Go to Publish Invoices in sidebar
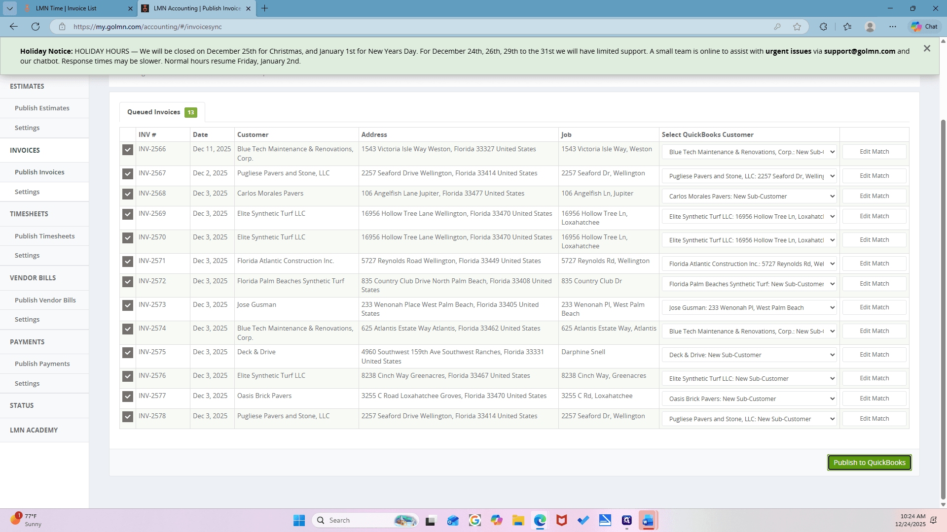Image resolution: width=947 pixels, height=532 pixels. (39, 172)
